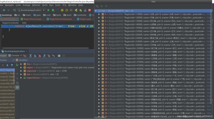Click the second orange circular toolbar icon

(x=67, y=10)
